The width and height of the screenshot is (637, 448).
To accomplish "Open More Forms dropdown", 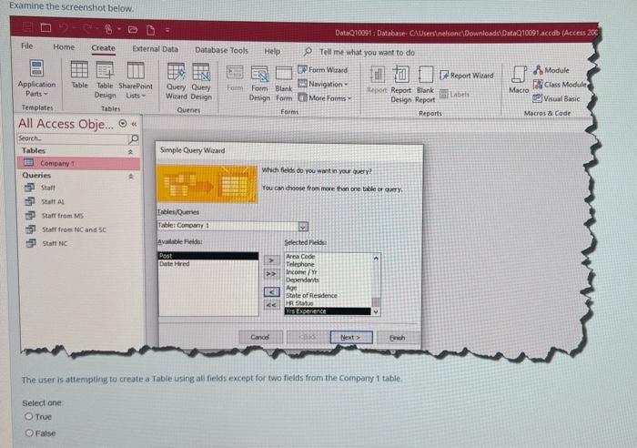I will click(325, 98).
